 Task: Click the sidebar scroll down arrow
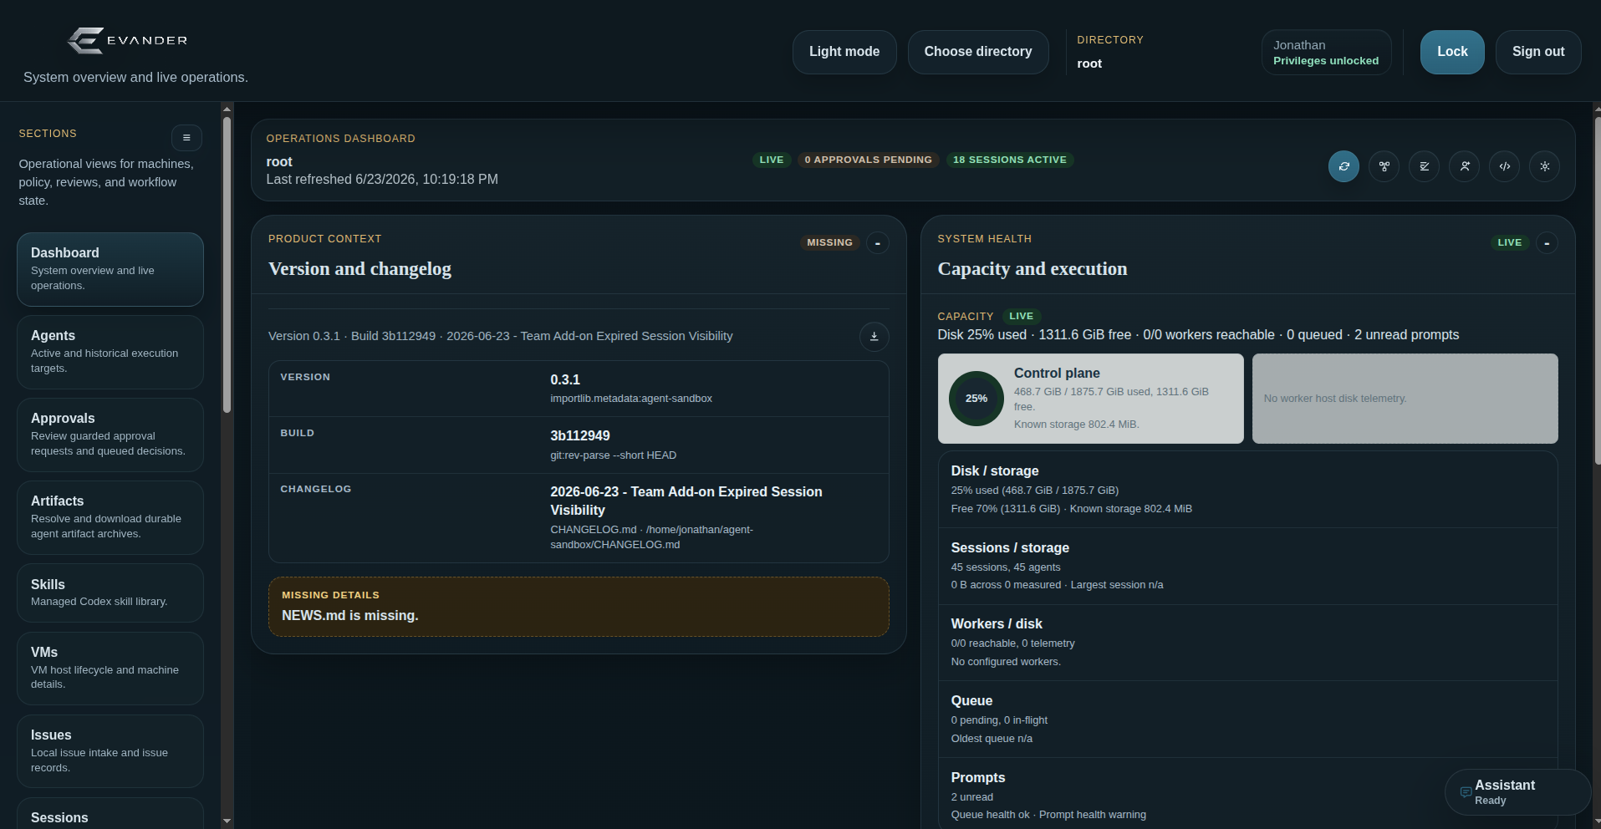click(227, 821)
